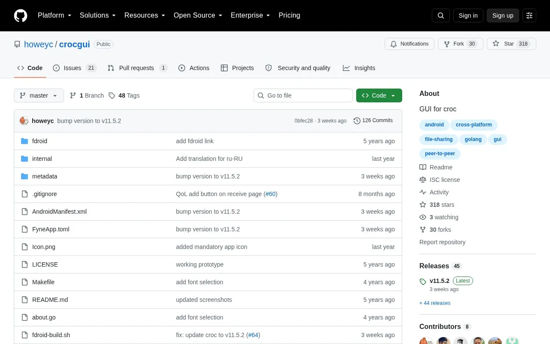
Task: Click the file icon beside LICENSE
Action: pyautogui.click(x=24, y=264)
